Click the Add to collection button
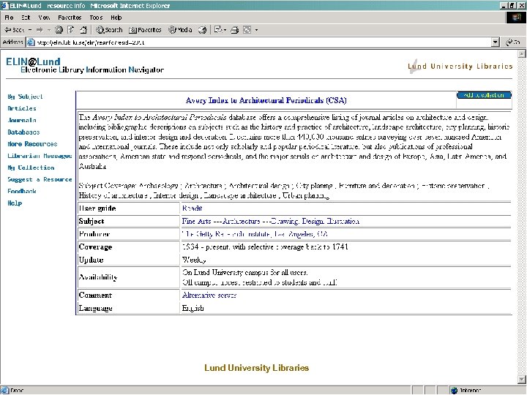The image size is (527, 395). (484, 95)
